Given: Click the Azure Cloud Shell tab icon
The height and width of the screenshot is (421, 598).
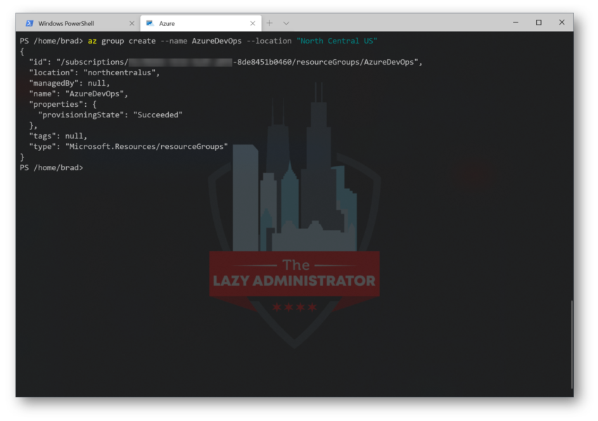Looking at the screenshot, I should coord(151,23).
